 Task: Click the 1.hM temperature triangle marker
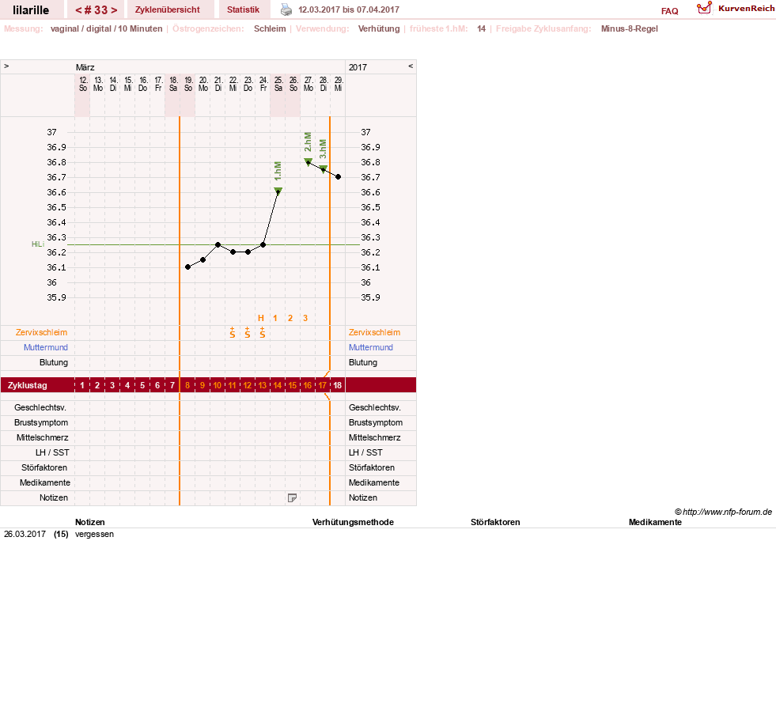278,191
